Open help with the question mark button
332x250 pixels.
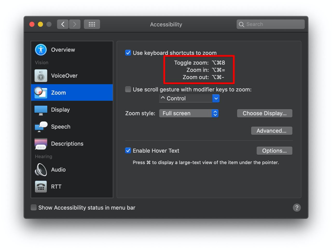(297, 208)
